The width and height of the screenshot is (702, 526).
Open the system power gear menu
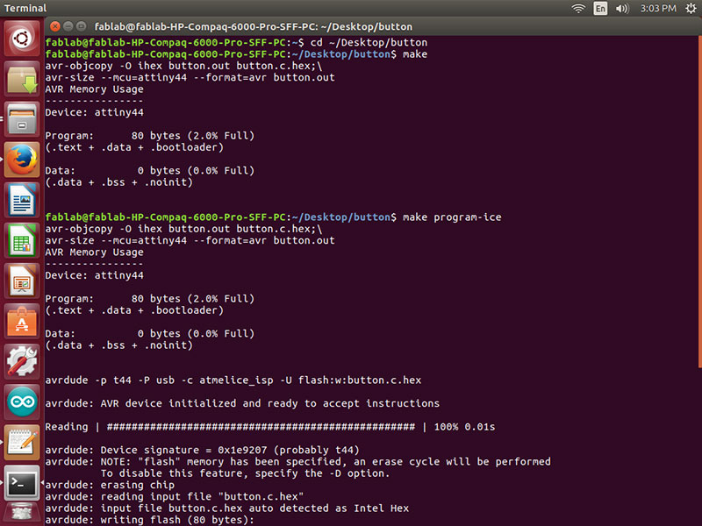(x=691, y=8)
